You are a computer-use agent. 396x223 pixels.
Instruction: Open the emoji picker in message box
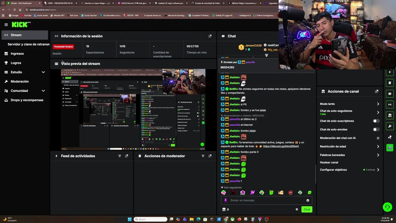pyautogui.click(x=308, y=200)
